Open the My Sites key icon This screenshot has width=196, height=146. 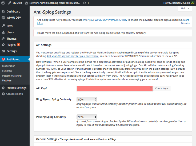10,3
